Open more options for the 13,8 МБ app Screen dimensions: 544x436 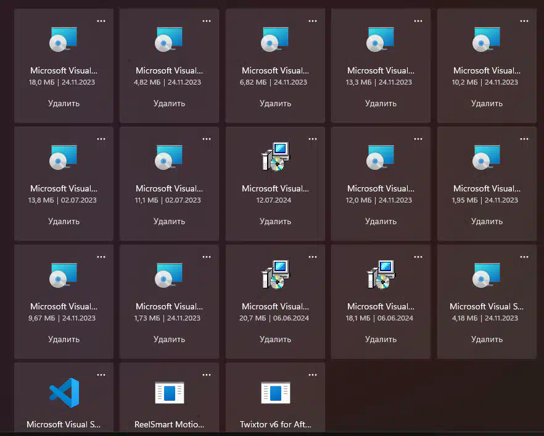pos(101,139)
